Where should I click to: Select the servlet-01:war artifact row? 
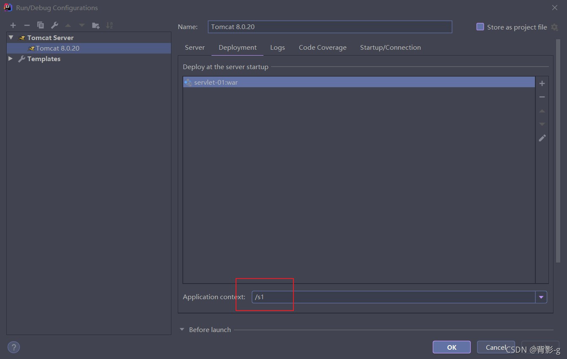(x=359, y=82)
